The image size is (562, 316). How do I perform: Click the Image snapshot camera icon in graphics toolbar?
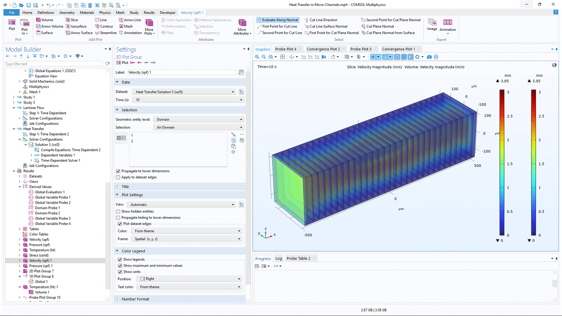coord(429,57)
